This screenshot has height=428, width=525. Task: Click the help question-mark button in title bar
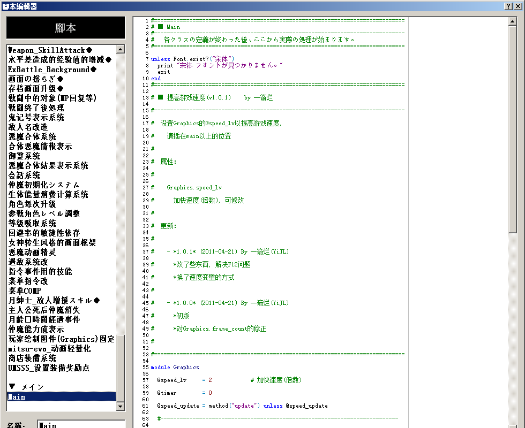click(508, 6)
